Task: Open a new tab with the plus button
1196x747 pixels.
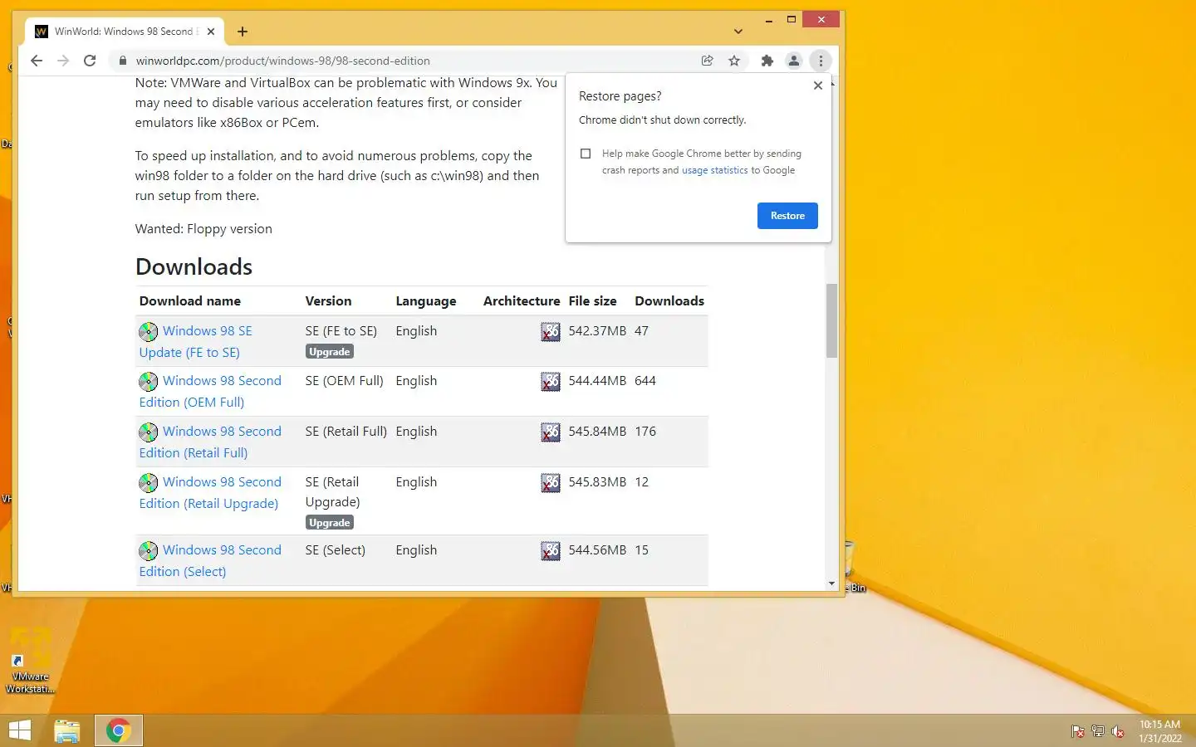Action: coord(243,32)
